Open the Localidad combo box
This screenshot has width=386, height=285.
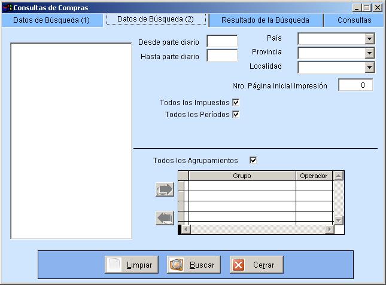point(369,68)
